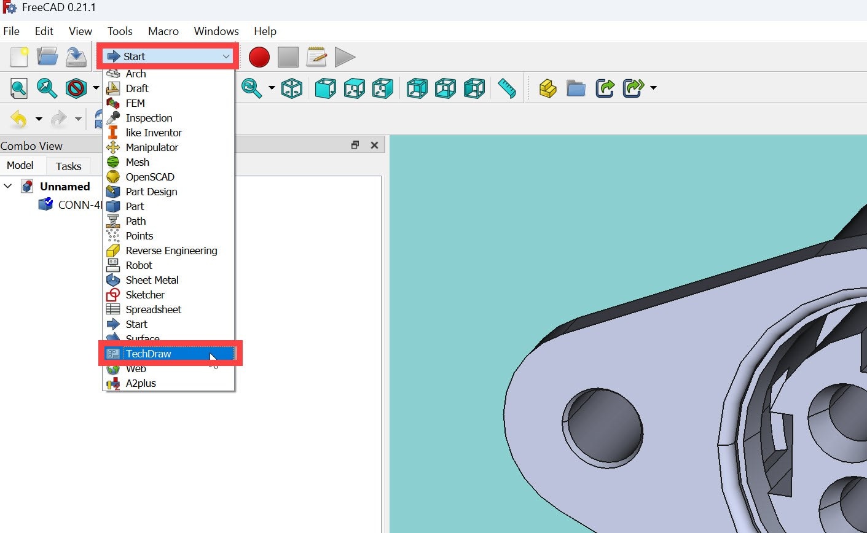Open the Start workbench selector dropdown
This screenshot has width=867, height=533.
point(168,56)
